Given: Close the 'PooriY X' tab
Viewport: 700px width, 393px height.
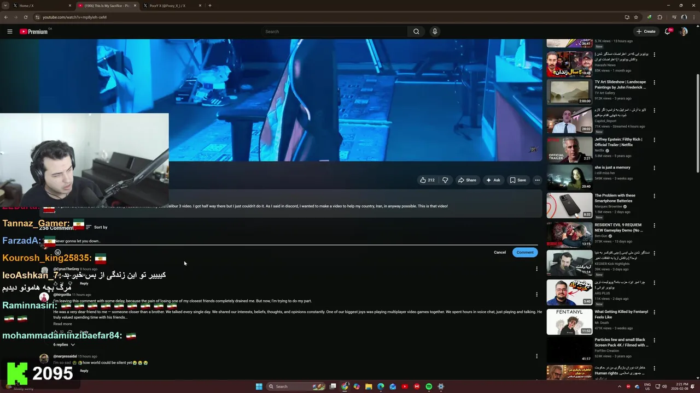Looking at the screenshot, I should click(200, 5).
